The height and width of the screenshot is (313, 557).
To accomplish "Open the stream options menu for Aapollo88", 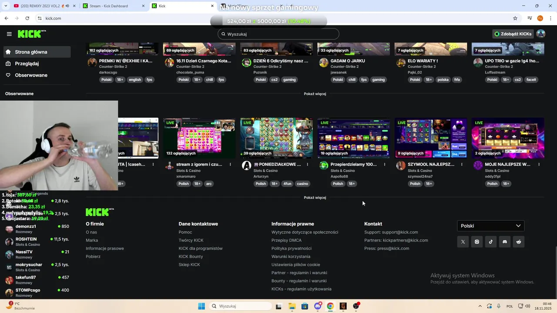I will tap(385, 164).
